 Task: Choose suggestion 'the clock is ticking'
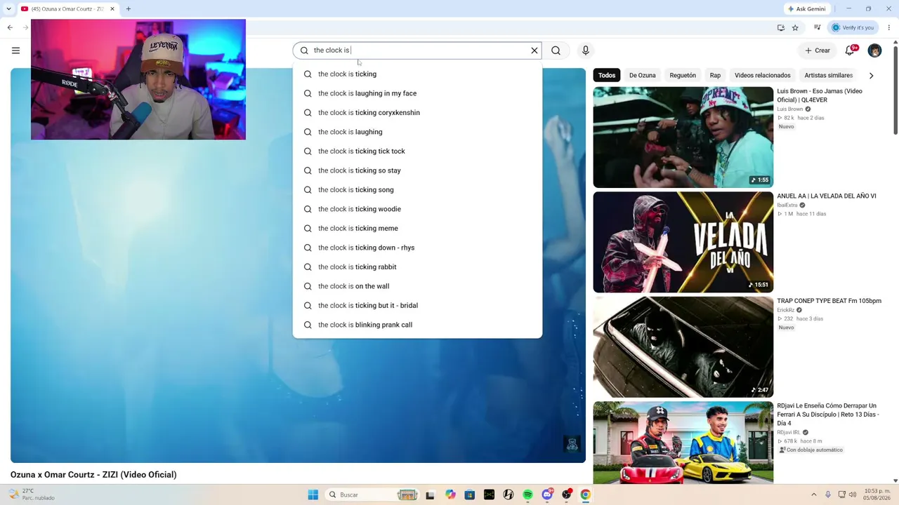click(417, 74)
